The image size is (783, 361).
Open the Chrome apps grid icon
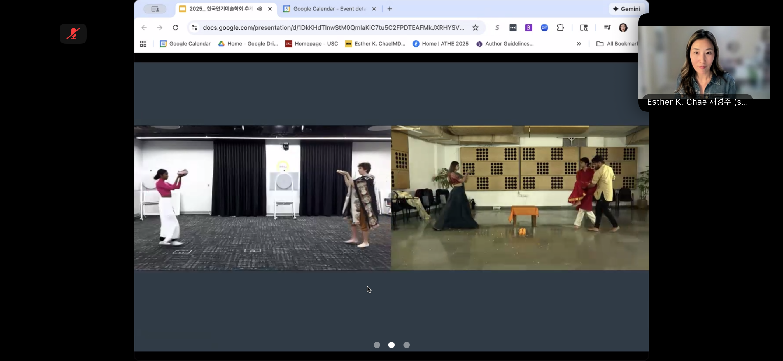pyautogui.click(x=143, y=44)
